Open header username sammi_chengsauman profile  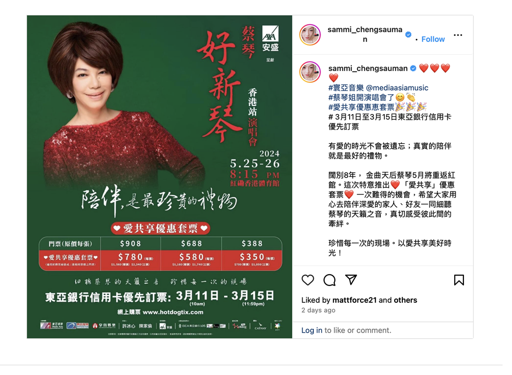point(365,34)
